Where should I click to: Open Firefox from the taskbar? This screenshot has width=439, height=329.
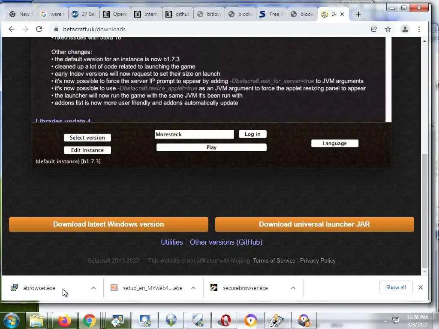click(64, 320)
